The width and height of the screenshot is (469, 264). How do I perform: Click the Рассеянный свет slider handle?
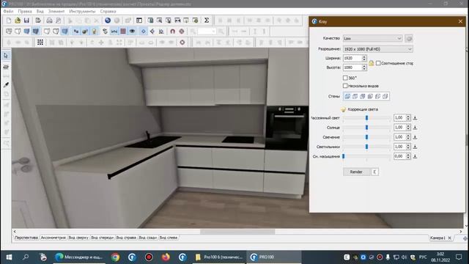366,118
